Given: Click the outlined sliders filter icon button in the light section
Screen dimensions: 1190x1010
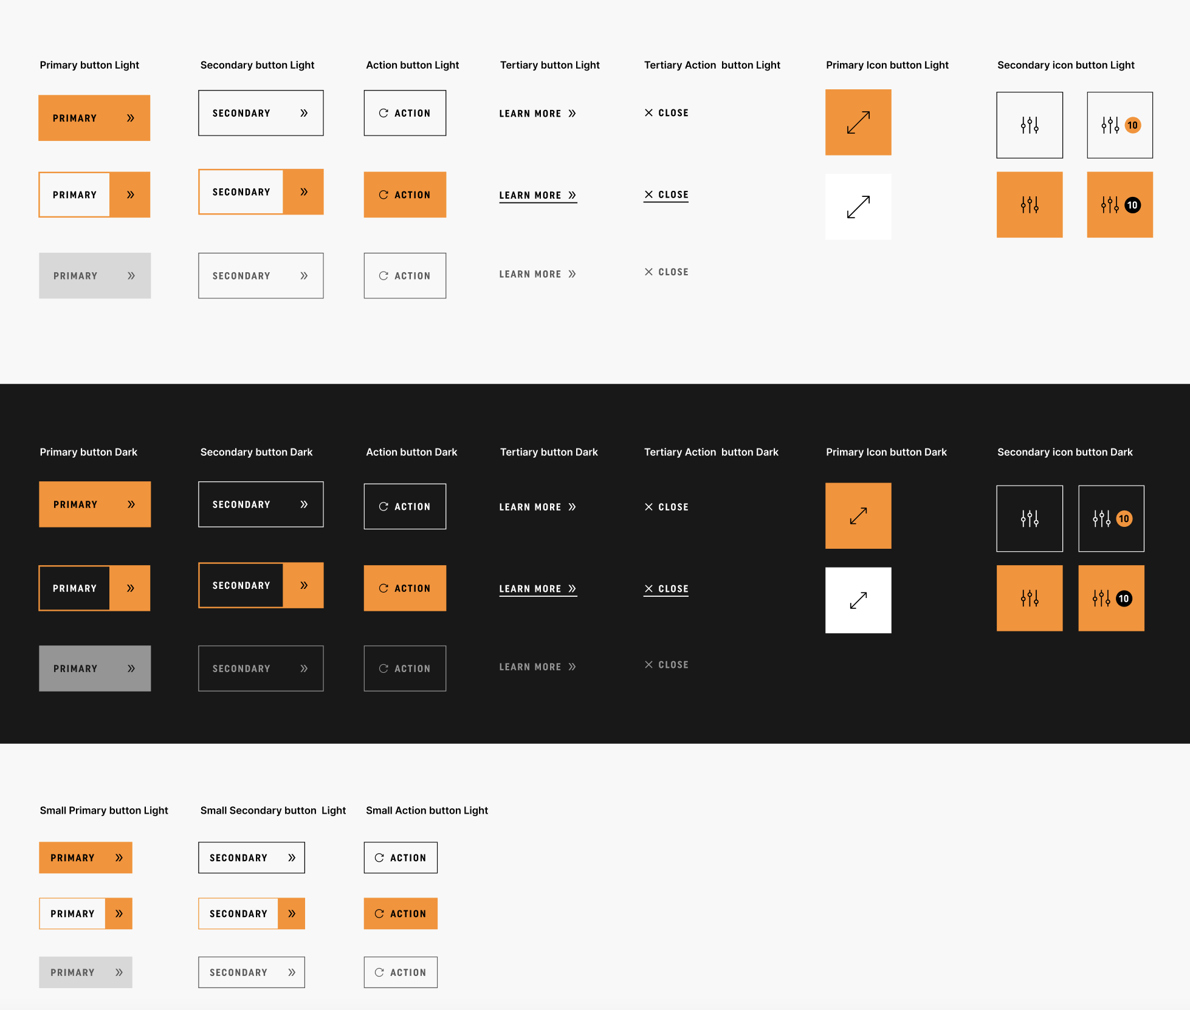Looking at the screenshot, I should tap(1029, 125).
